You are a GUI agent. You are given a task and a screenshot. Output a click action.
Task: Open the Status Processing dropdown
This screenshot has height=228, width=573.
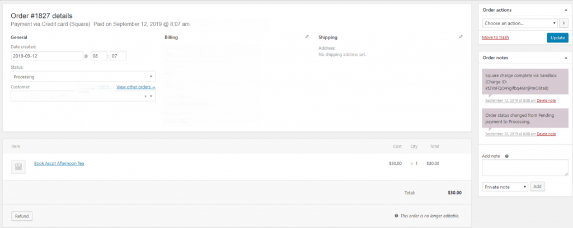83,77
